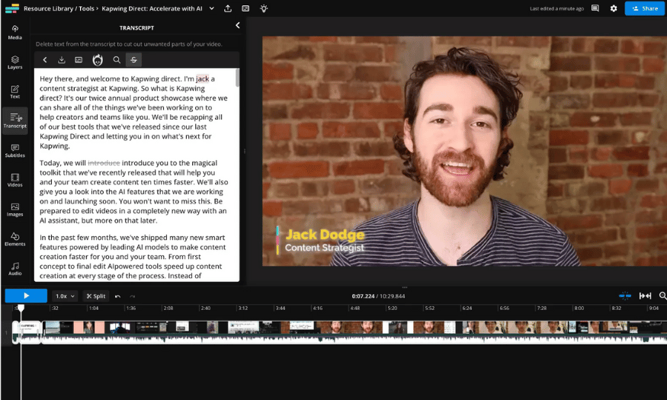
Task: Search within the transcript
Action: point(117,60)
